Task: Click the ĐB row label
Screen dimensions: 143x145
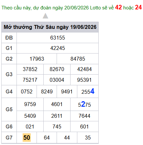Action: coord(9,38)
